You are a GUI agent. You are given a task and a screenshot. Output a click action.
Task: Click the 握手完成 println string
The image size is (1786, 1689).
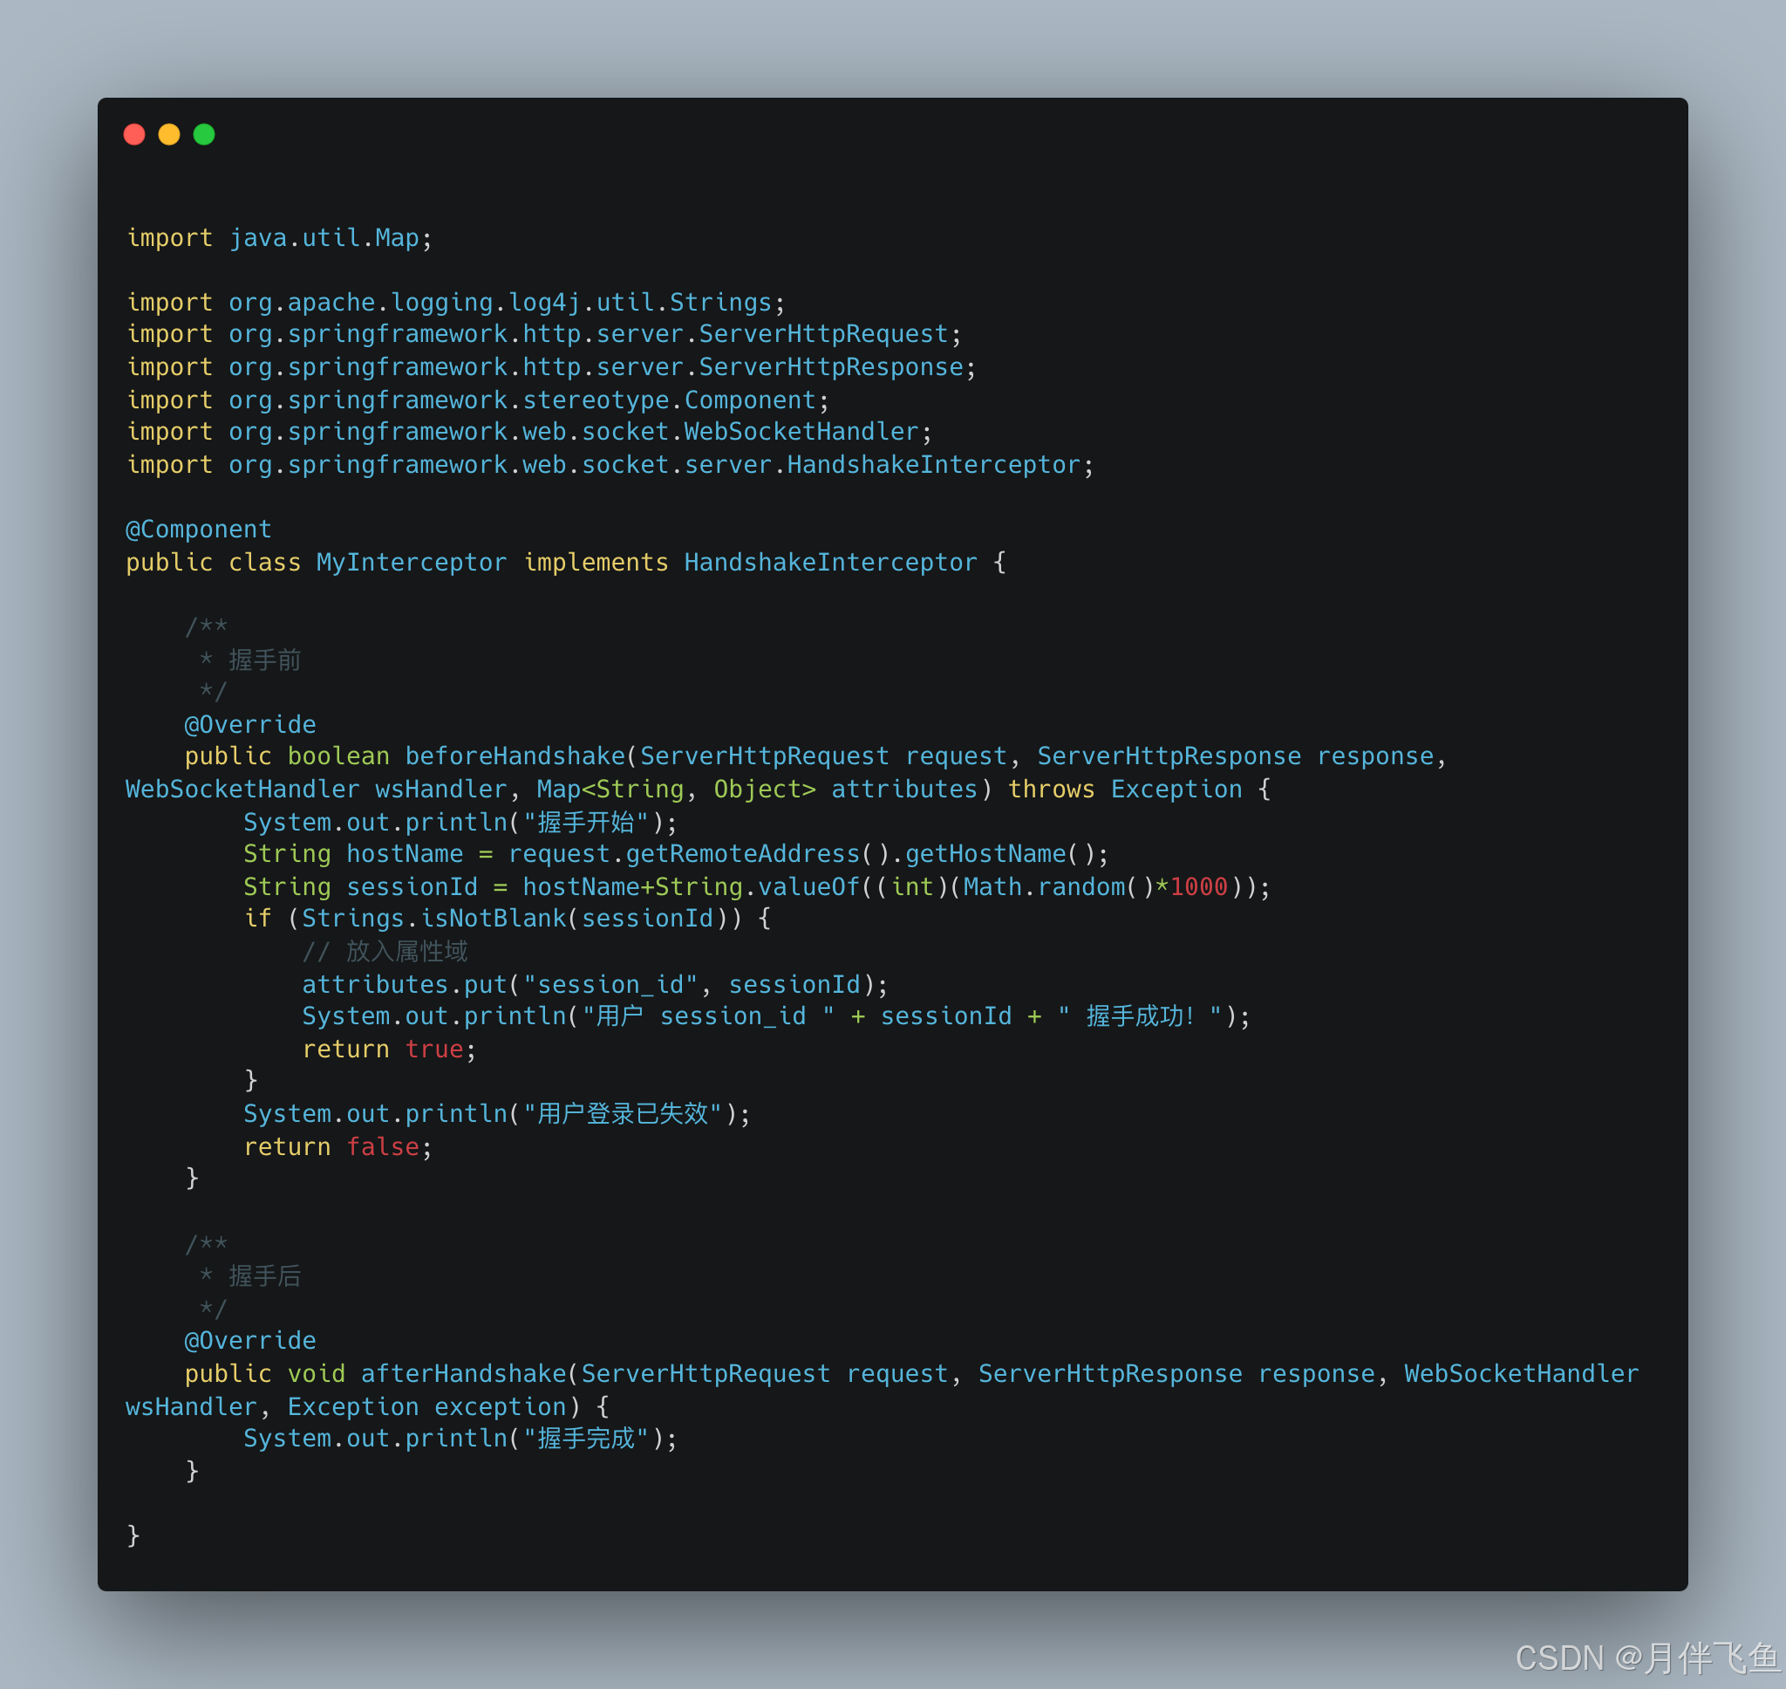click(x=586, y=1439)
